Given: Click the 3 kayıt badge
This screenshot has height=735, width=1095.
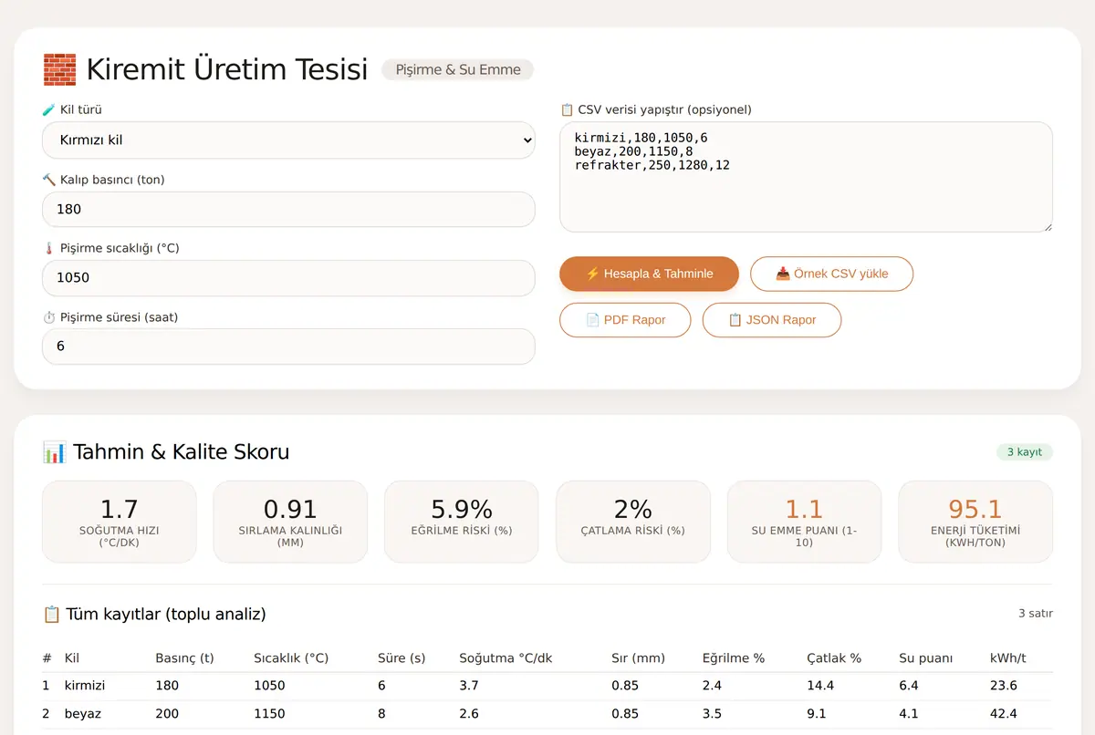Looking at the screenshot, I should (x=1025, y=451).
